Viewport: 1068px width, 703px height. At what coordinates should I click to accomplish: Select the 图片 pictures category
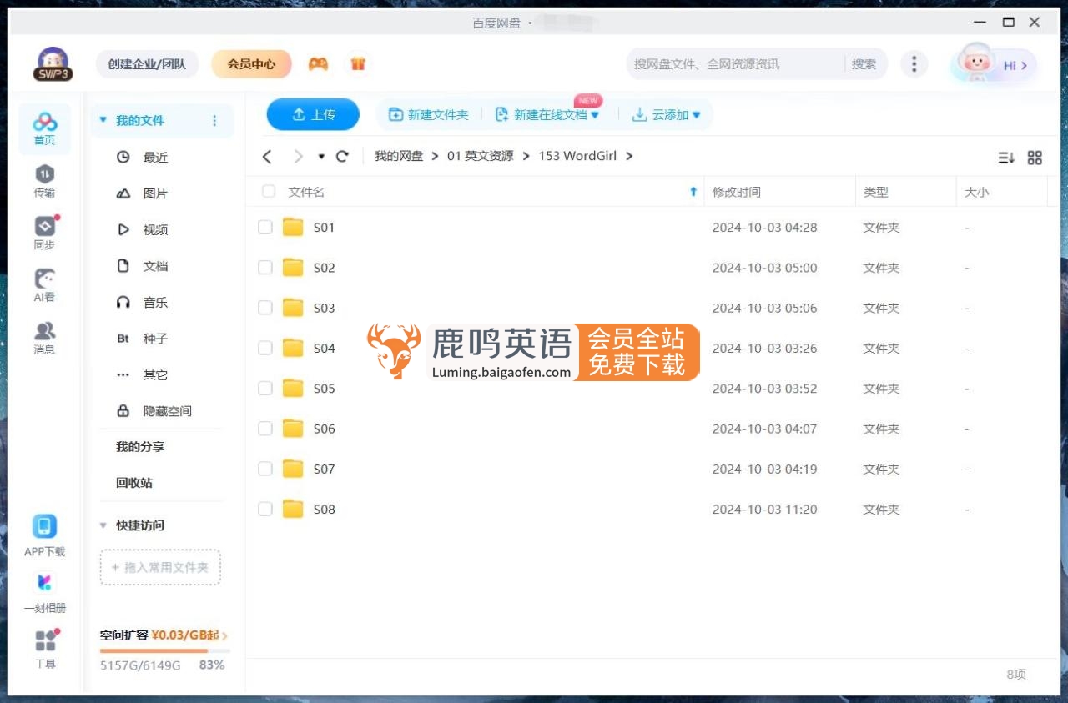coord(154,193)
